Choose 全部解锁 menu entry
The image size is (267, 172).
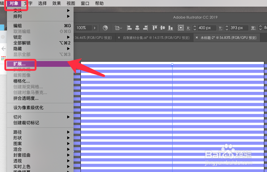[x=40, y=43]
